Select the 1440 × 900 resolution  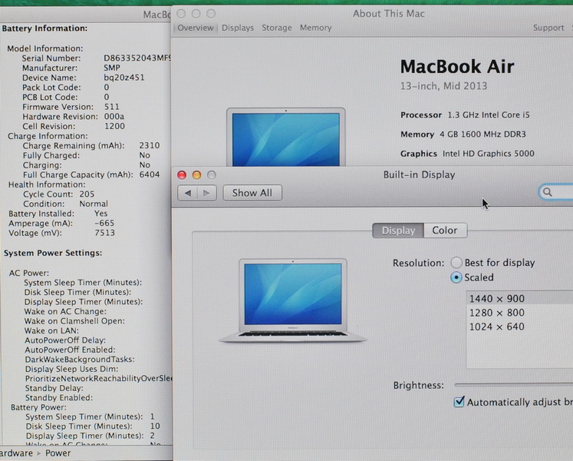(x=519, y=298)
